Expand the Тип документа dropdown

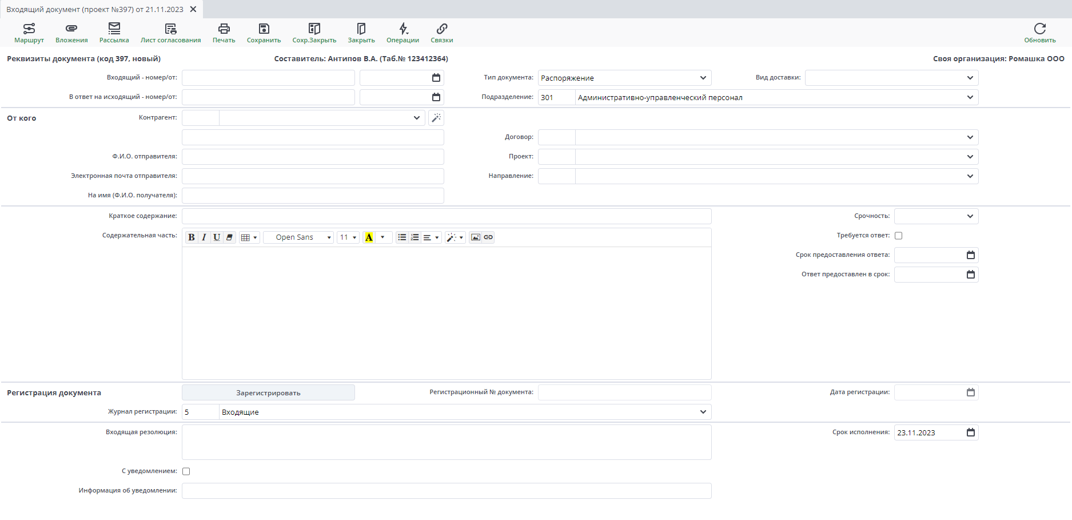pyautogui.click(x=703, y=78)
